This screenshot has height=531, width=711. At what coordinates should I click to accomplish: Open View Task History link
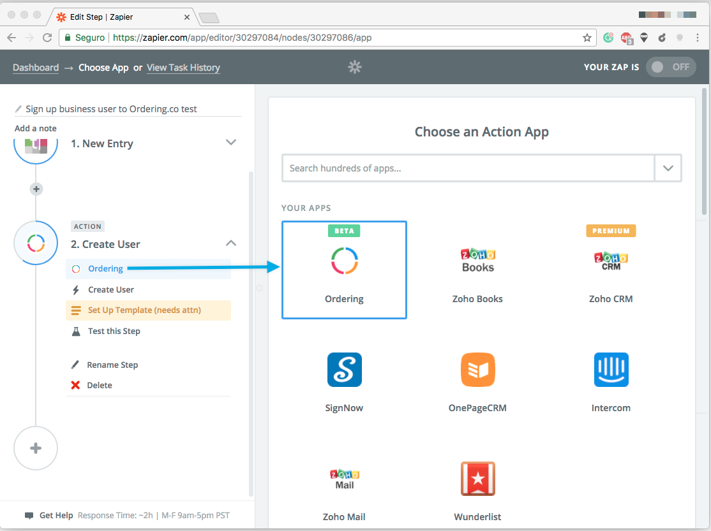183,68
